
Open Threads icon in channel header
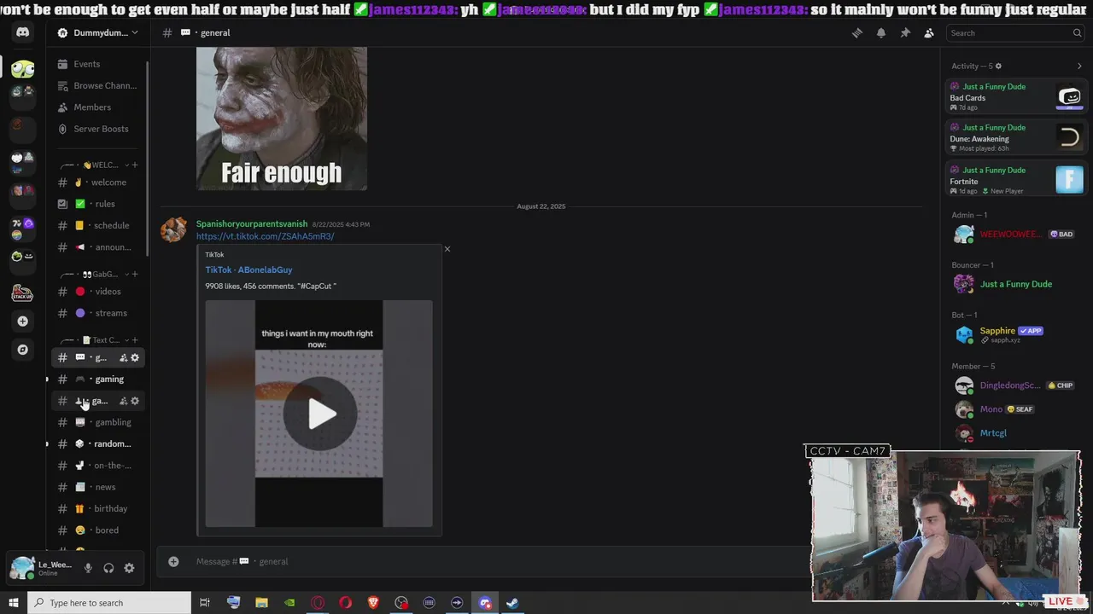[856, 32]
